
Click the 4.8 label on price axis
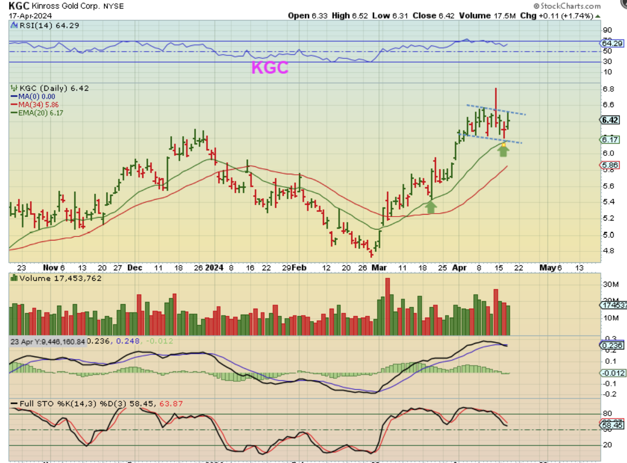(610, 251)
